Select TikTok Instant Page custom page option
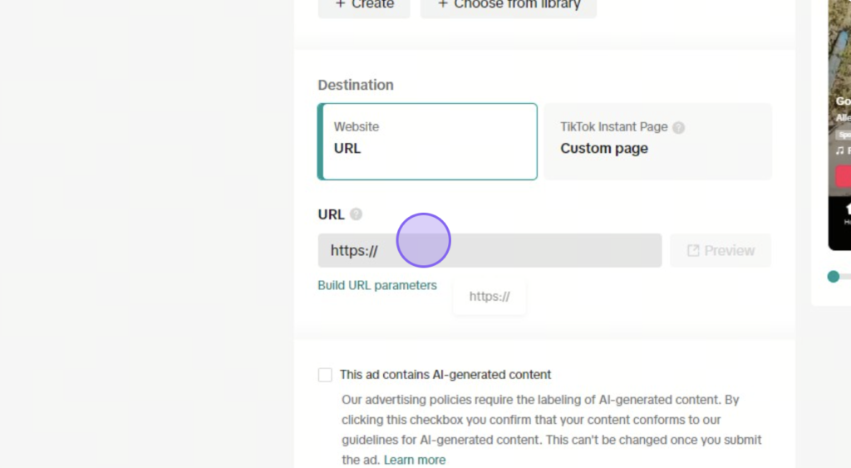851x468 pixels. click(x=658, y=141)
